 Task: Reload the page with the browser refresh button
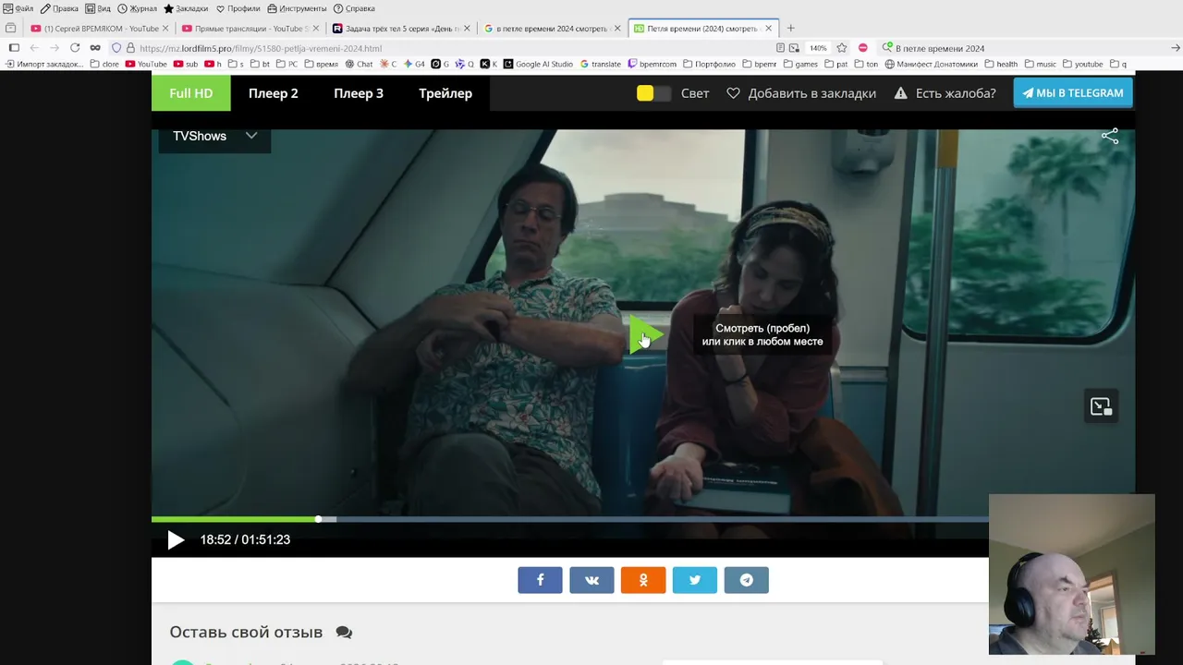click(x=75, y=48)
